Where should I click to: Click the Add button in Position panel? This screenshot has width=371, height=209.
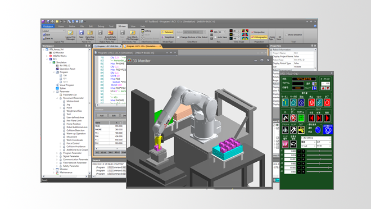click(102, 116)
